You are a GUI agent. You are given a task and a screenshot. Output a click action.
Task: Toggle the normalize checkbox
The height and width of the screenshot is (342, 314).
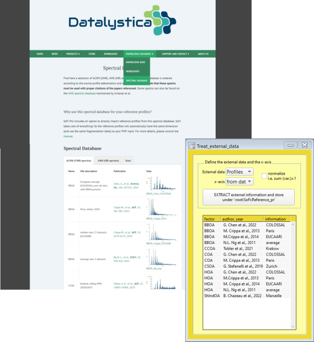264,176
